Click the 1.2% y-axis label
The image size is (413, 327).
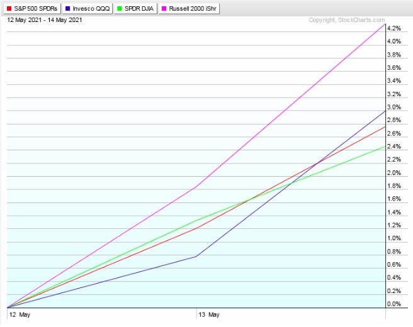393,225
